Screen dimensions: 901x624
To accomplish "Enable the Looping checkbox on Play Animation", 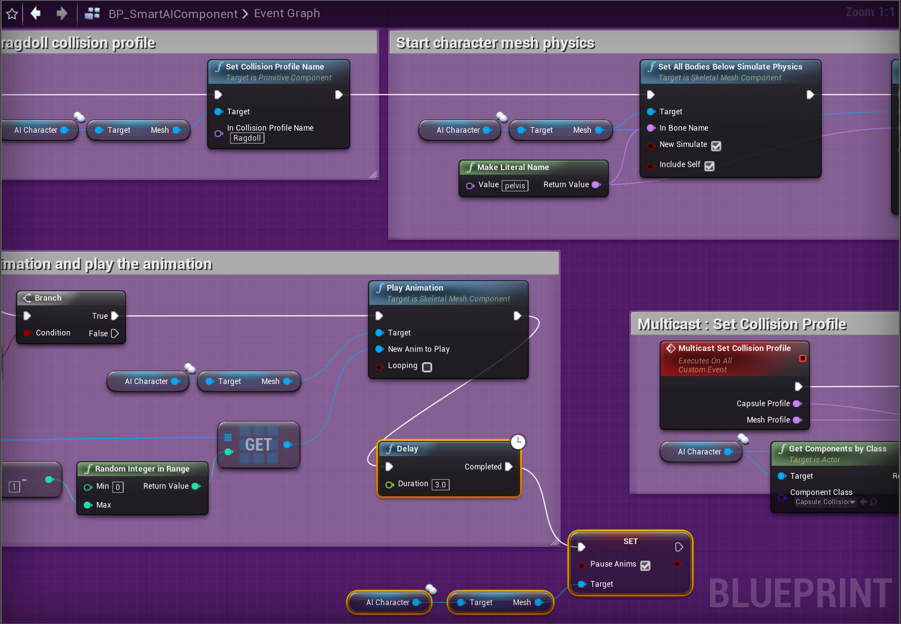I will click(x=427, y=367).
